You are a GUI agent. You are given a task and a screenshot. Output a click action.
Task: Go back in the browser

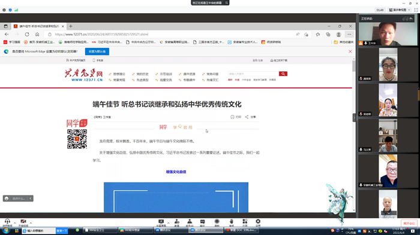pos(7,34)
